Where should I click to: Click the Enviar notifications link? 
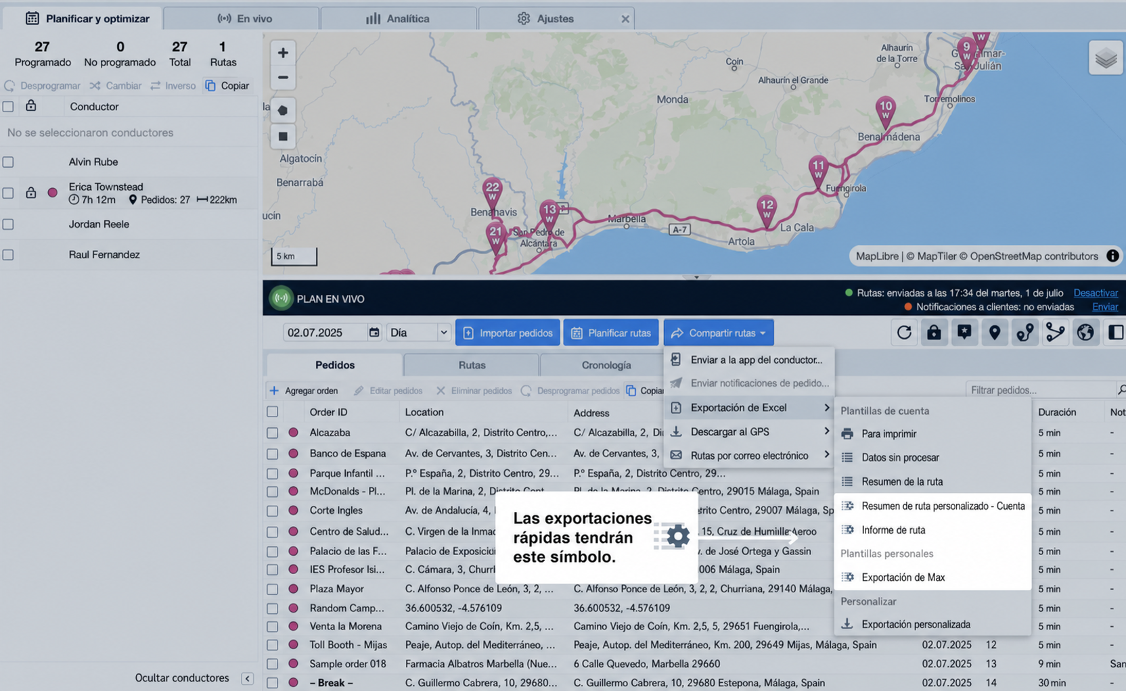point(1105,307)
